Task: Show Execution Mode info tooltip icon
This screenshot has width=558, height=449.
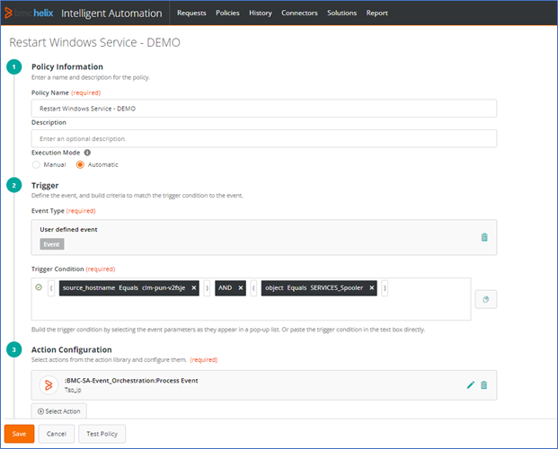Action: (x=87, y=153)
